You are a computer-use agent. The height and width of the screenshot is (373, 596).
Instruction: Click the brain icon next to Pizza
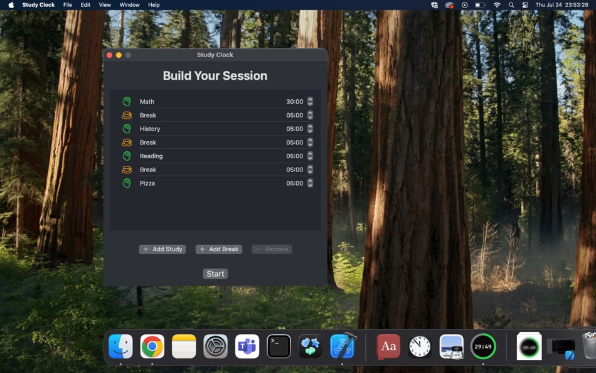point(127,183)
